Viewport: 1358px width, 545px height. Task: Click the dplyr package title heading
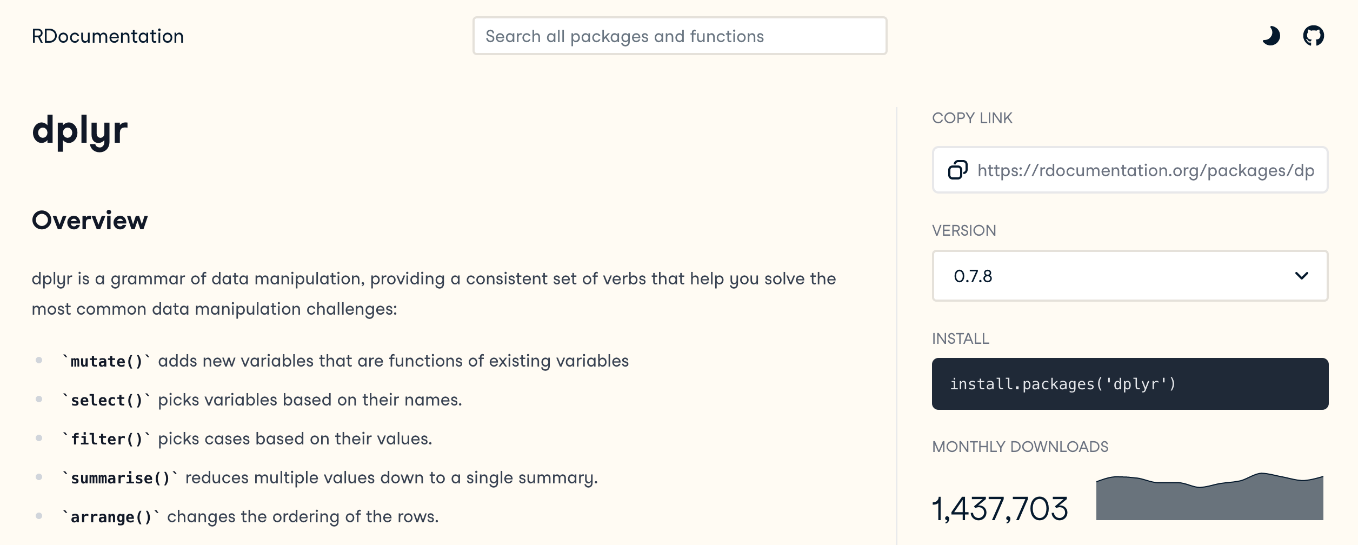(x=80, y=131)
